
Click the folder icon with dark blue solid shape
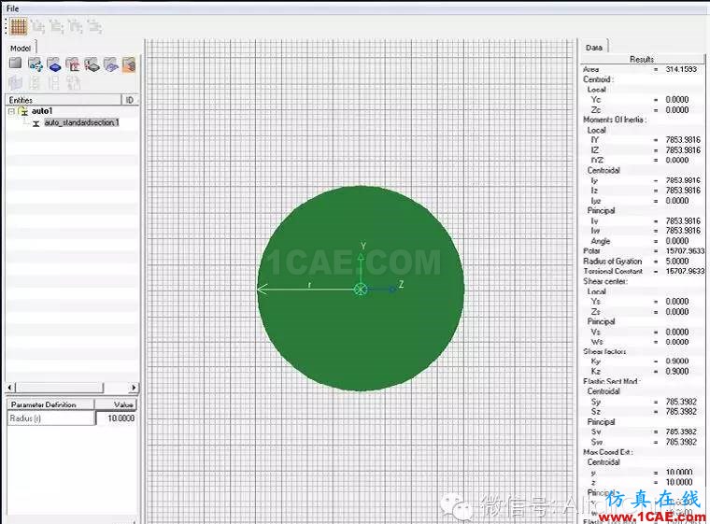(x=54, y=64)
